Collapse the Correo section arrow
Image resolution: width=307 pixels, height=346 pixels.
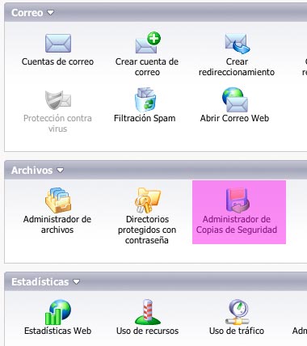coord(50,12)
